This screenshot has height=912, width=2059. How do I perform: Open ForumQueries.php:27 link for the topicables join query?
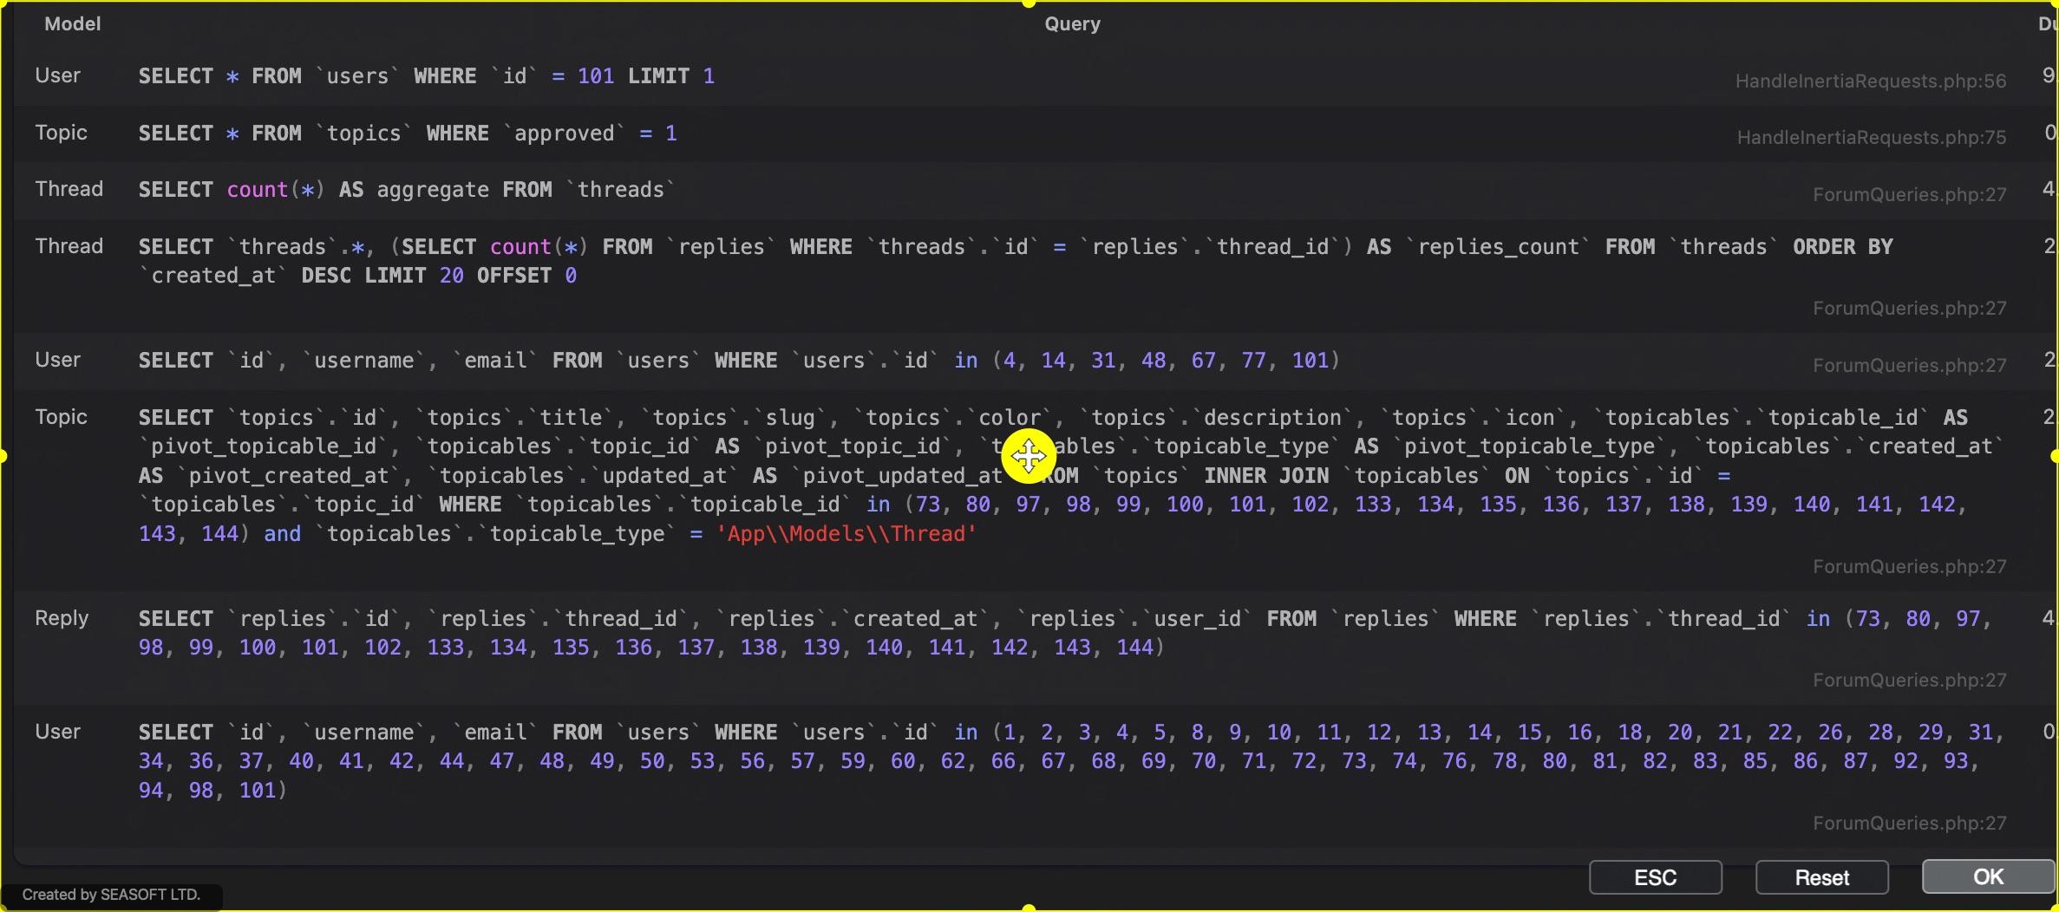click(x=1910, y=566)
